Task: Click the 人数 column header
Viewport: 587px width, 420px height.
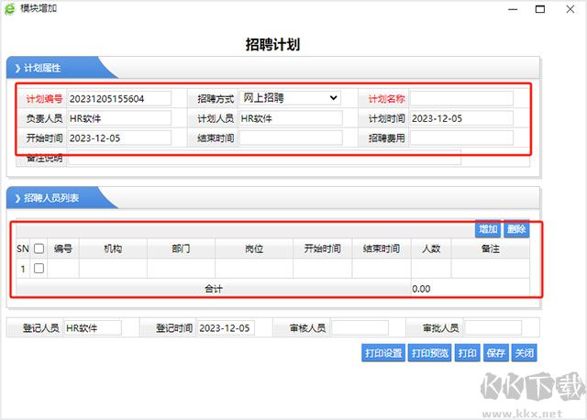Action: pos(431,249)
